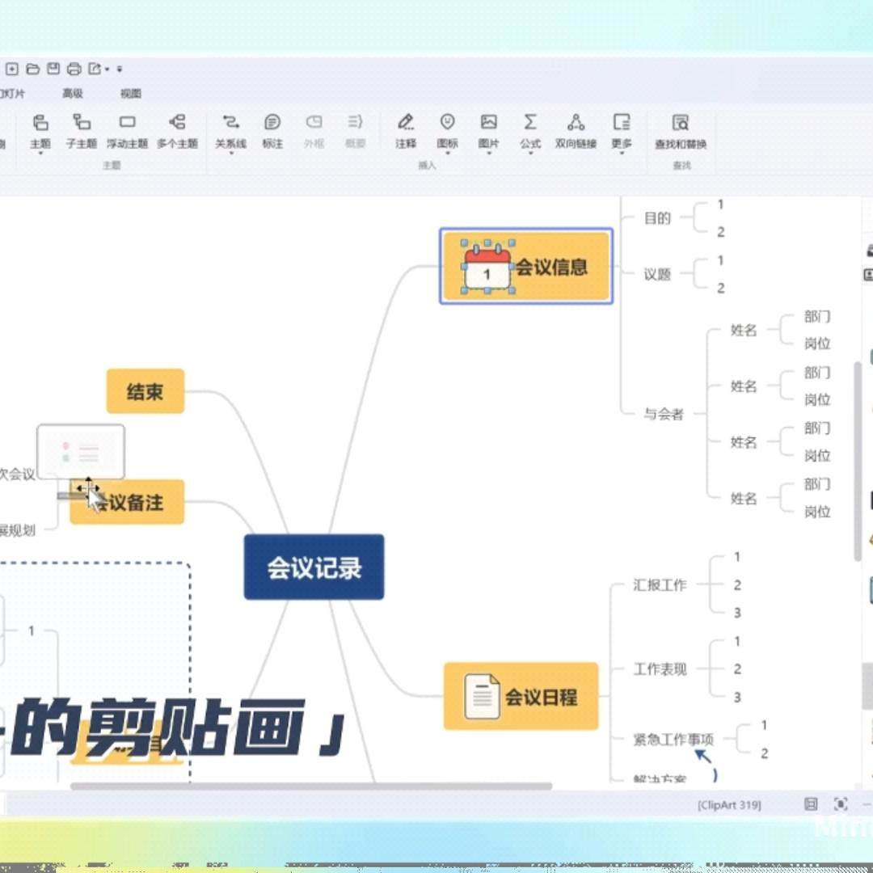Switch to the 视图 ribbon tab

point(131,94)
